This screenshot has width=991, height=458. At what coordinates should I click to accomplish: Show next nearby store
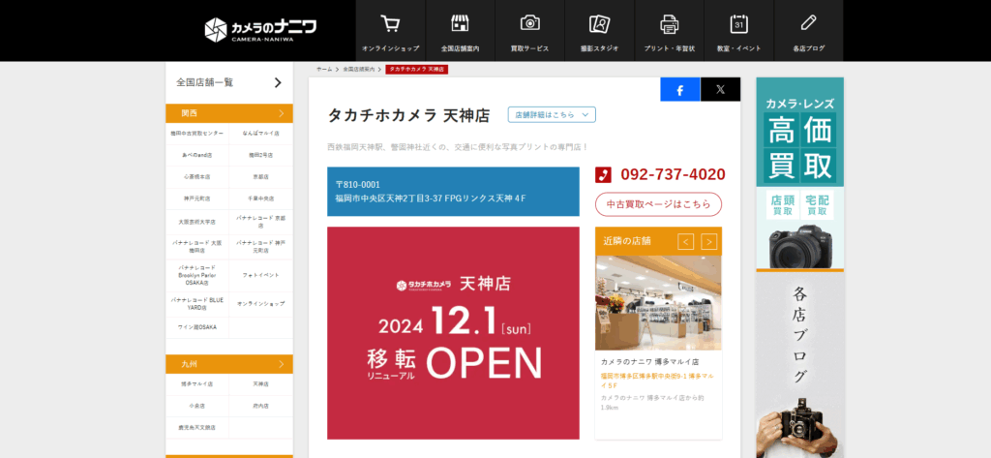(x=709, y=242)
